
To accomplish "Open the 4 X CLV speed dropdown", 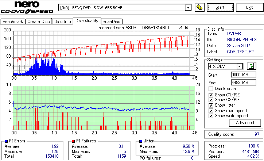I will pos(239,66).
